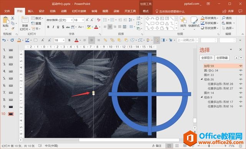Viewport: 246px width, 149px height.
Task: Toggle visibility of 任意多边形: 形状 28
Action: pyautogui.click(x=241, y=84)
